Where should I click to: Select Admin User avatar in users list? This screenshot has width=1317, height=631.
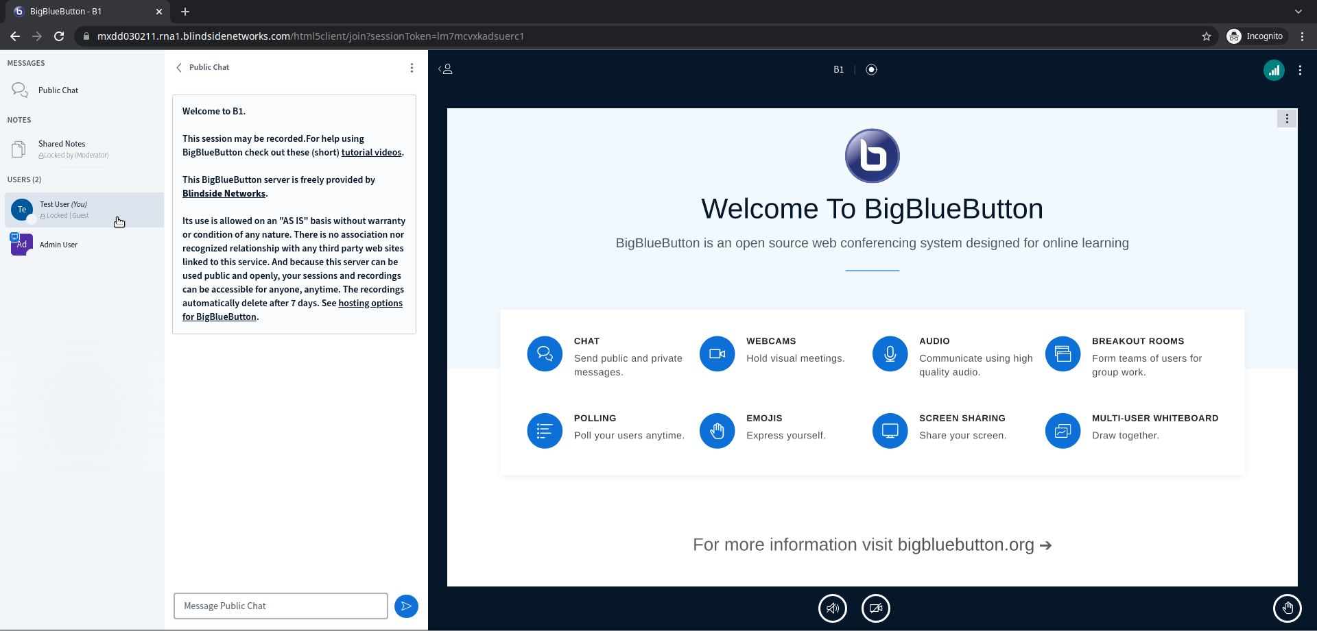(x=22, y=244)
